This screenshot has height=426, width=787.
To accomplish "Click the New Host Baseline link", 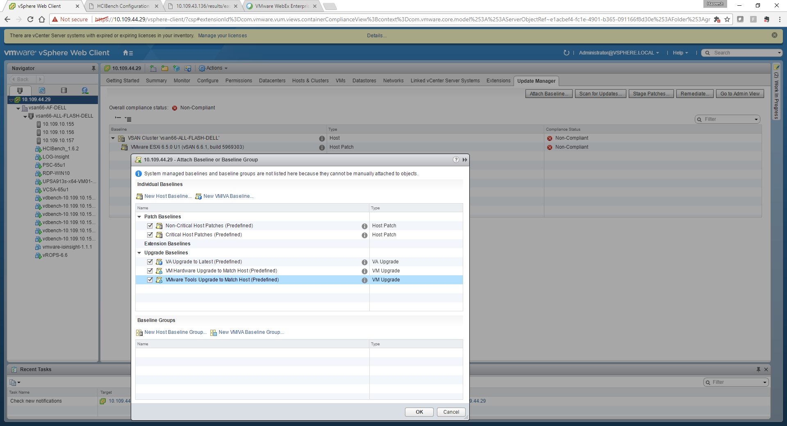I will click(167, 196).
